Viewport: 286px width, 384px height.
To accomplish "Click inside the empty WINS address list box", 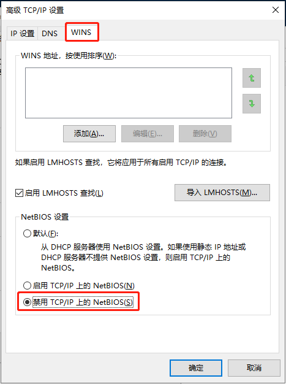I will (x=129, y=93).
